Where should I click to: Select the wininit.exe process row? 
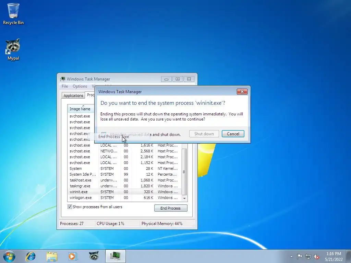click(x=125, y=192)
